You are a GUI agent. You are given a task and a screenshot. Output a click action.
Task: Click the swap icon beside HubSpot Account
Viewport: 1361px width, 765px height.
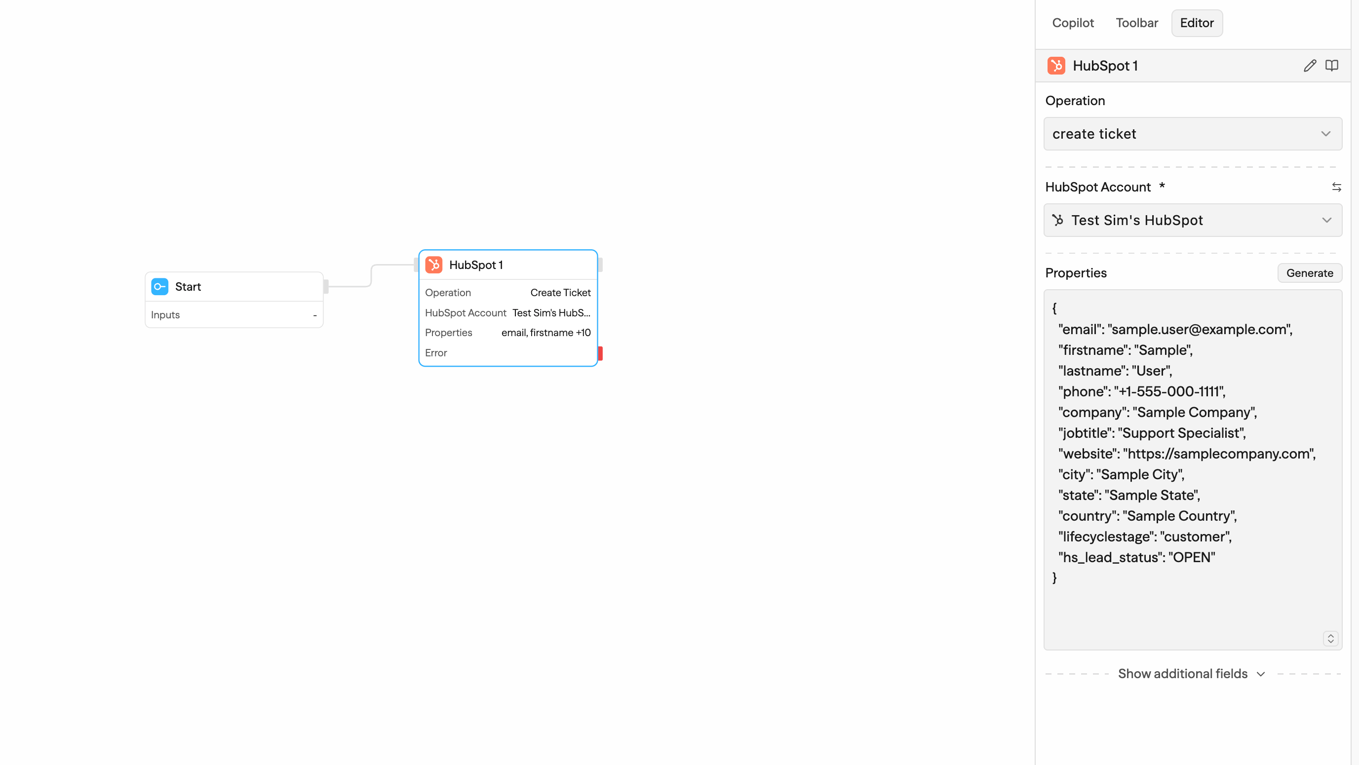click(1336, 187)
